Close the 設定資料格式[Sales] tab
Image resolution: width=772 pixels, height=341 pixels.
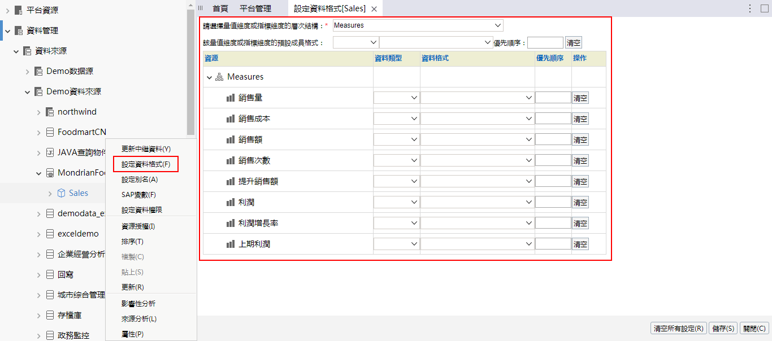point(374,9)
